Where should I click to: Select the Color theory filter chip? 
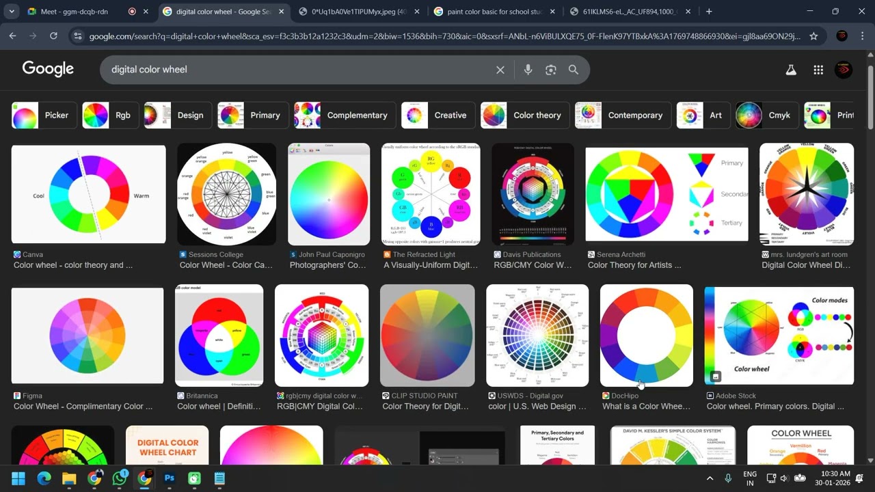click(525, 115)
